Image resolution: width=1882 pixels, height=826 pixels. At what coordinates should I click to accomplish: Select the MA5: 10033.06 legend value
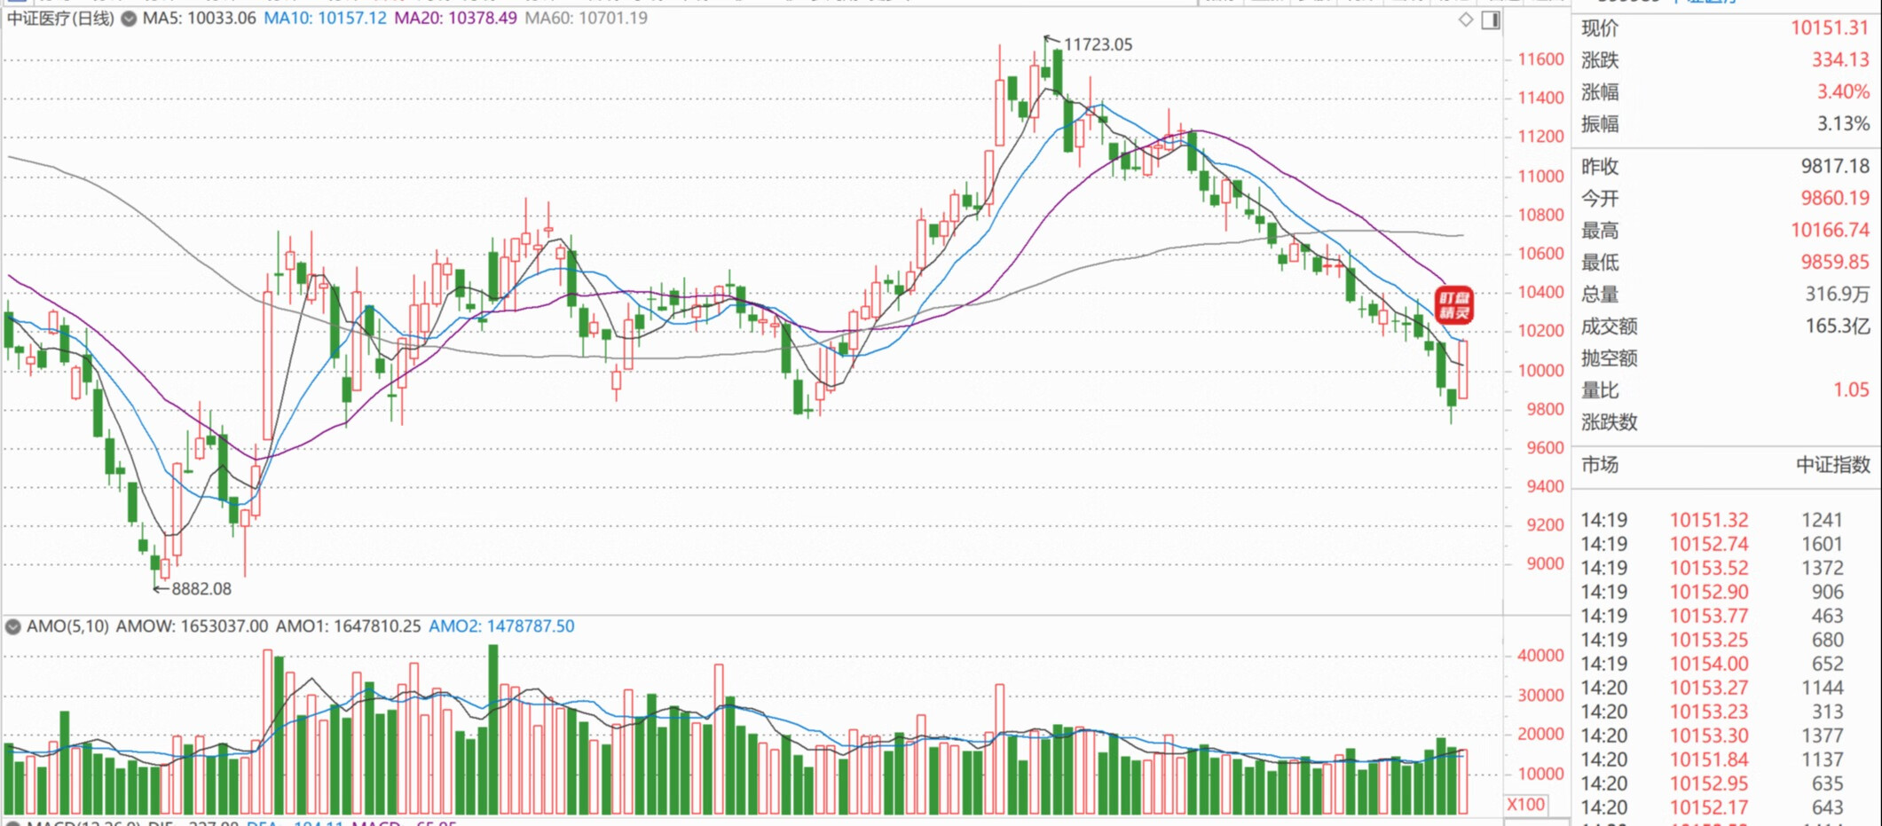pos(199,19)
